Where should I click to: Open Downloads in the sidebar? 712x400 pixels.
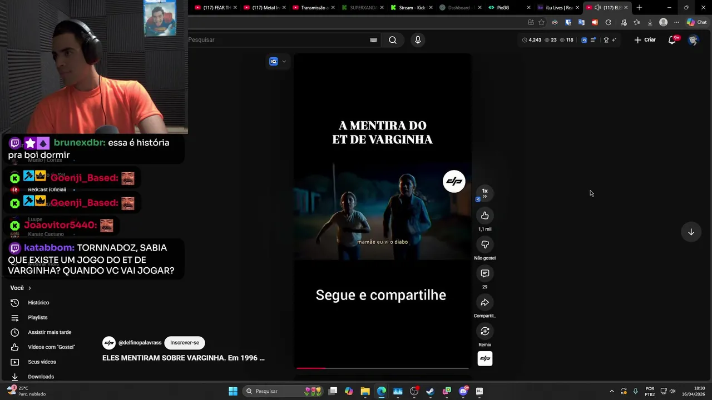pyautogui.click(x=41, y=377)
